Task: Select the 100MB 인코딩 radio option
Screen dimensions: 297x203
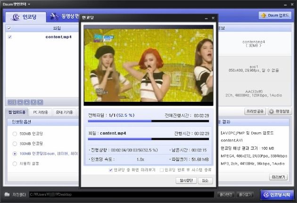Action: pyautogui.click(x=15, y=154)
